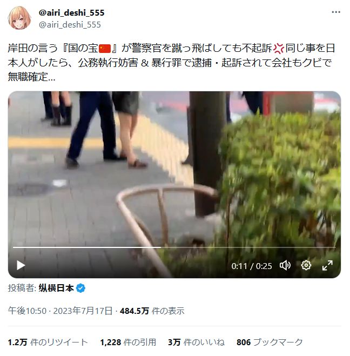
Task: Click the airi_deshi_555 profile avatar
Action: 19,18
